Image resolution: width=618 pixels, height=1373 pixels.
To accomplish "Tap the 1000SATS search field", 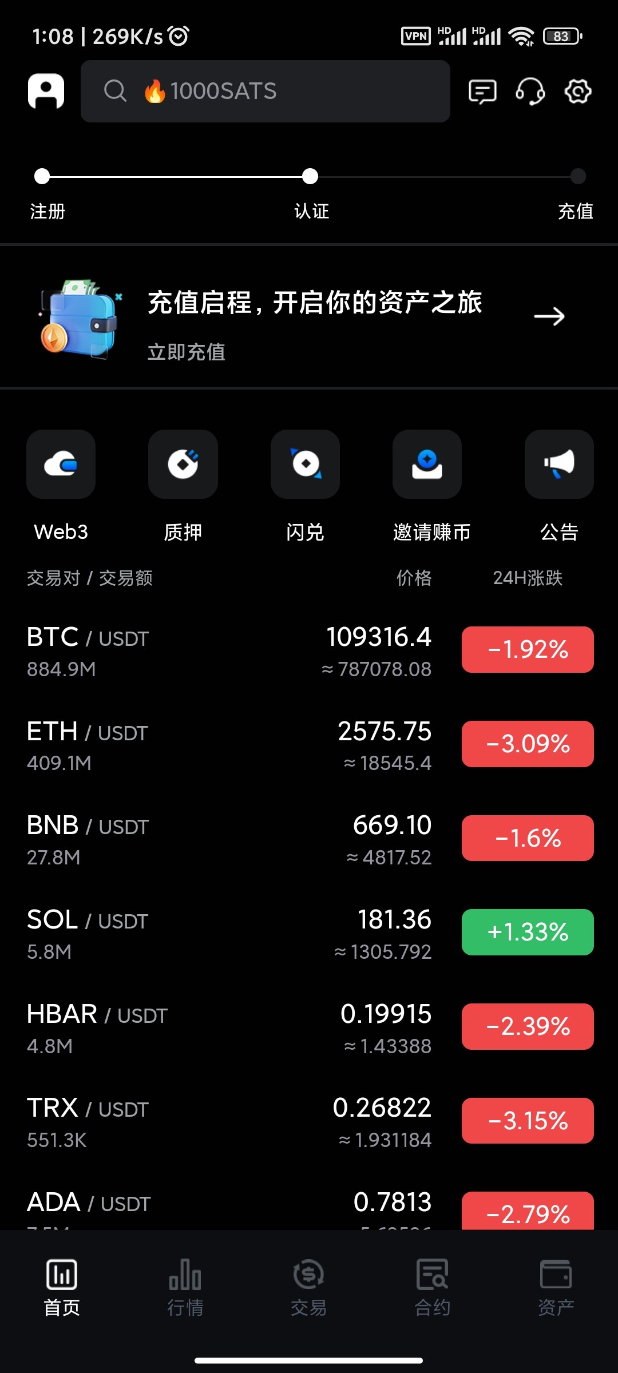I will click(x=265, y=92).
